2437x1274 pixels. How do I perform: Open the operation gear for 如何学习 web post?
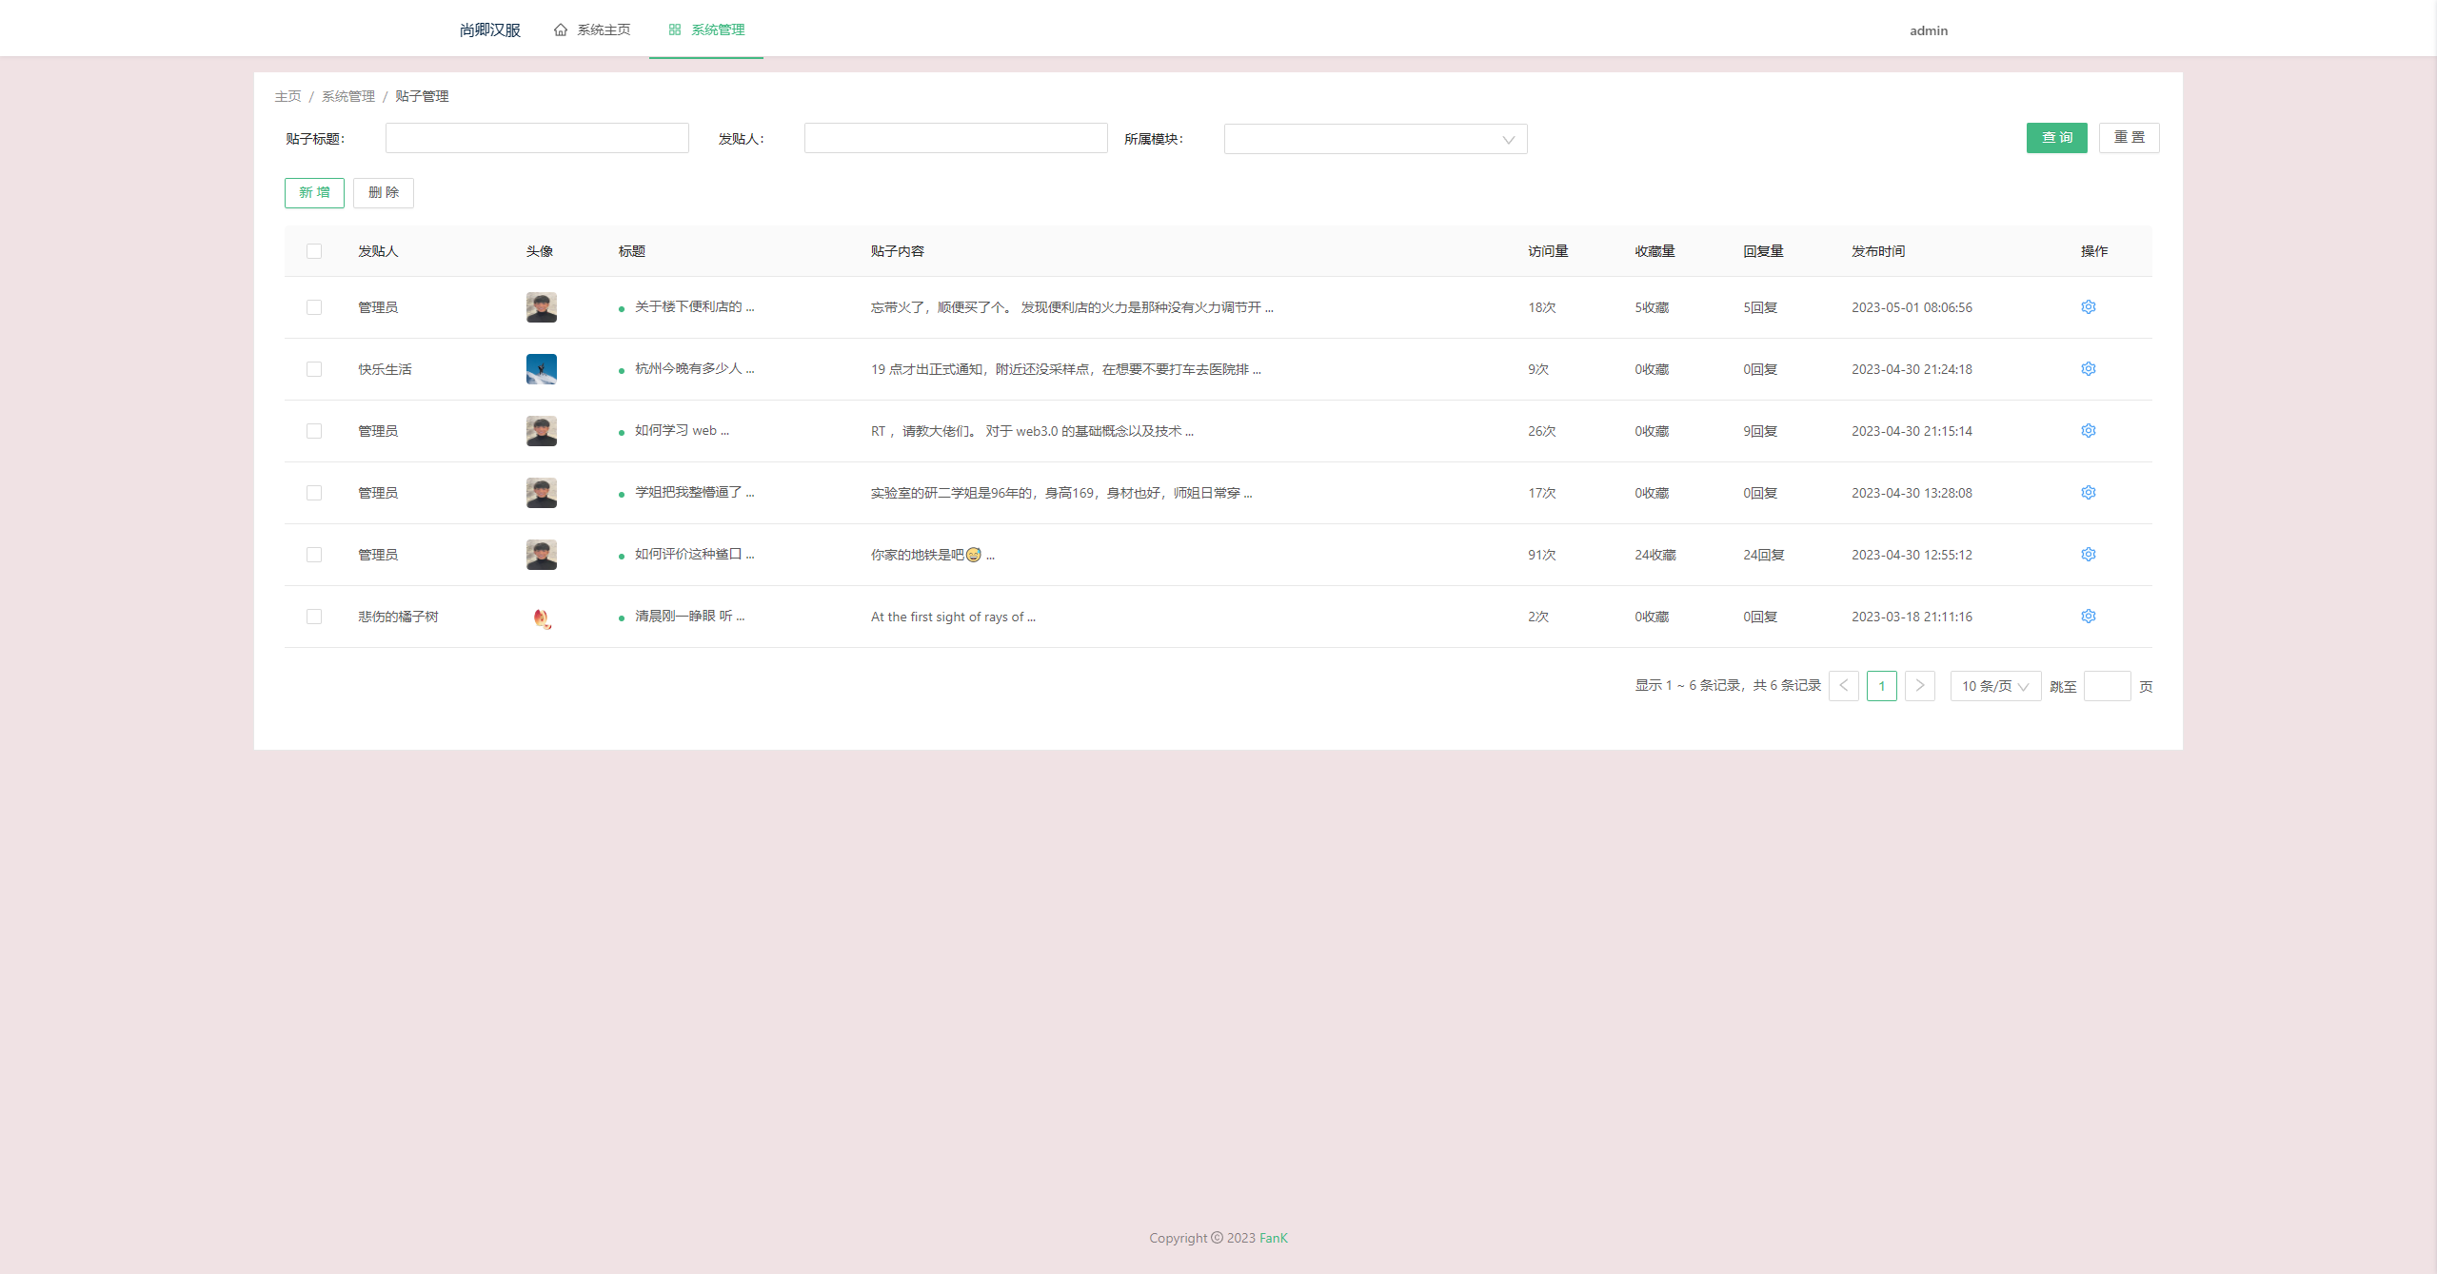2088,430
